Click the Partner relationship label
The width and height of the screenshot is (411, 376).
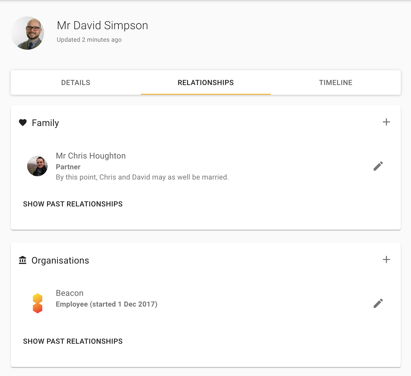click(68, 167)
